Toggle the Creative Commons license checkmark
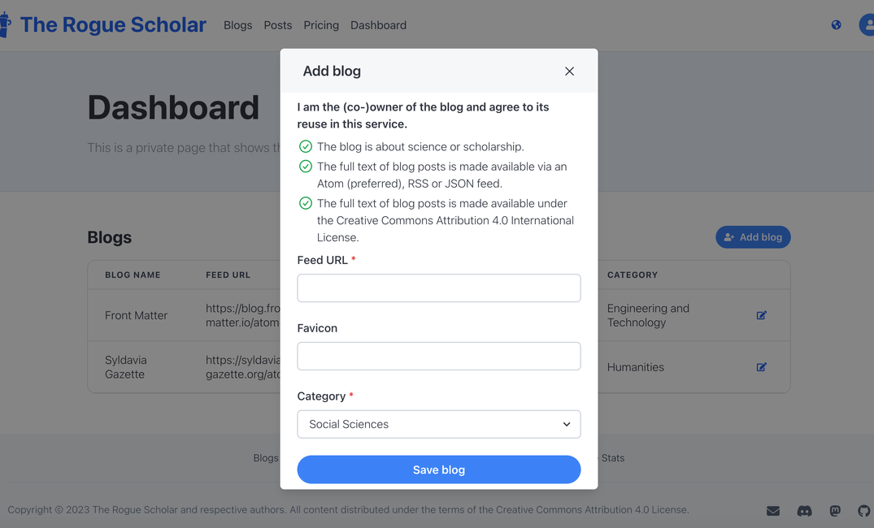The image size is (874, 528). tap(305, 203)
